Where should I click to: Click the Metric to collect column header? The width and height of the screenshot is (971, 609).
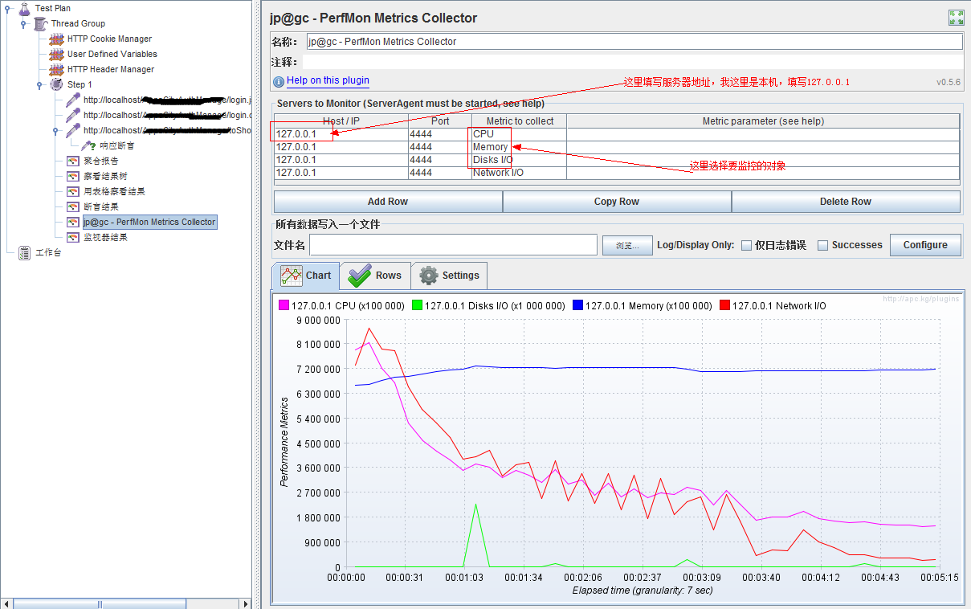pos(520,121)
